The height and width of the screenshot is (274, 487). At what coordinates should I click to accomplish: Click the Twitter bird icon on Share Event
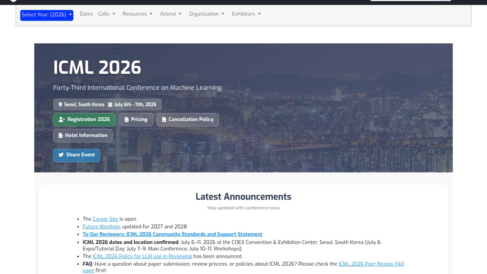tap(61, 155)
